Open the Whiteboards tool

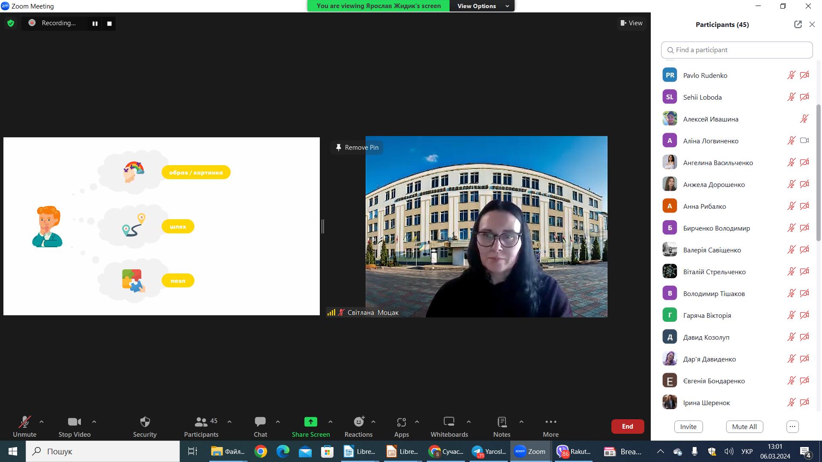(x=449, y=422)
